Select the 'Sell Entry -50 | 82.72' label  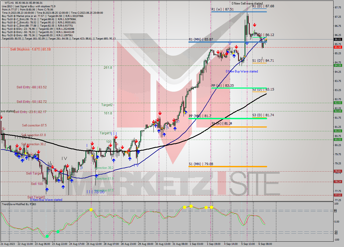(31, 102)
